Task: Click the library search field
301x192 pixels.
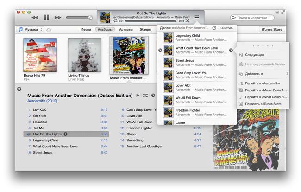Action: point(252,18)
